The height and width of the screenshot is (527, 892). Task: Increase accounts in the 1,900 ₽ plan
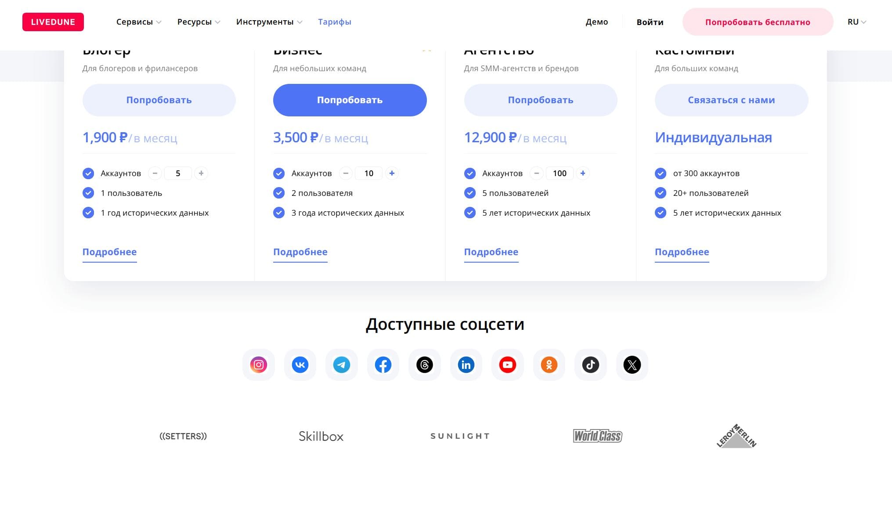201,173
